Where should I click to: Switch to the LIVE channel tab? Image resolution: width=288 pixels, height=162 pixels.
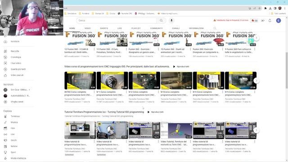coord(120,28)
